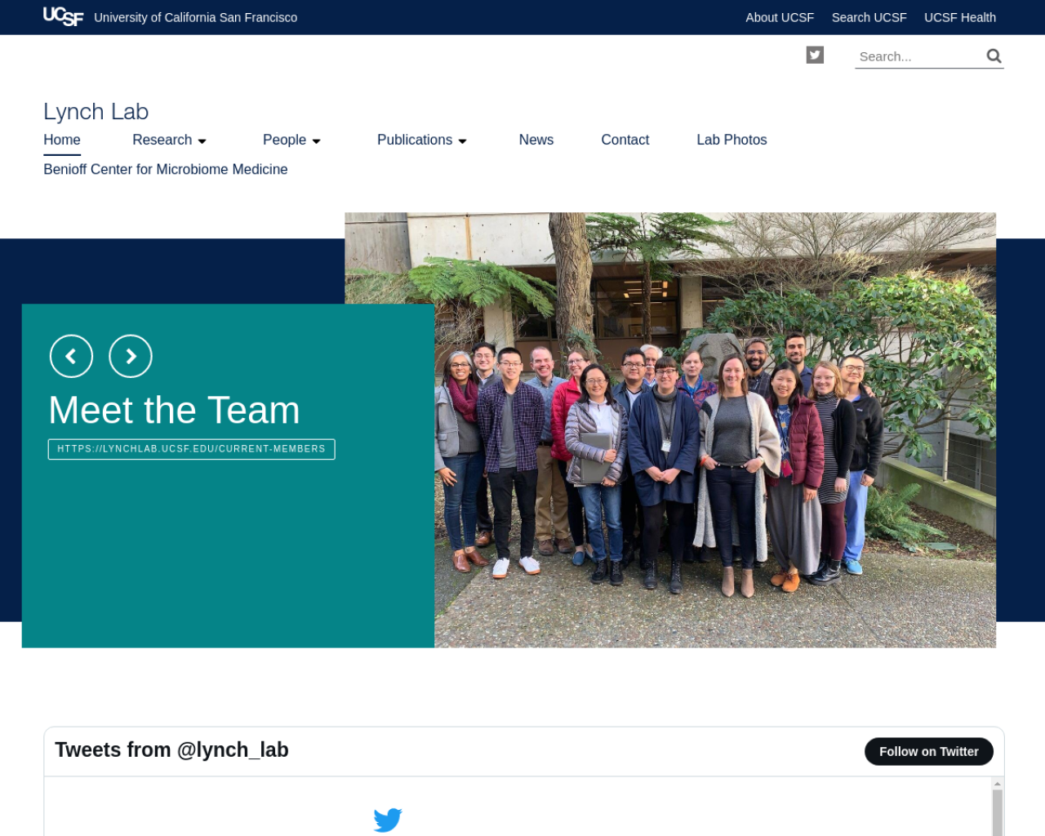This screenshot has width=1045, height=836.
Task: Click the UCSF logo in top bar
Action: point(63,16)
